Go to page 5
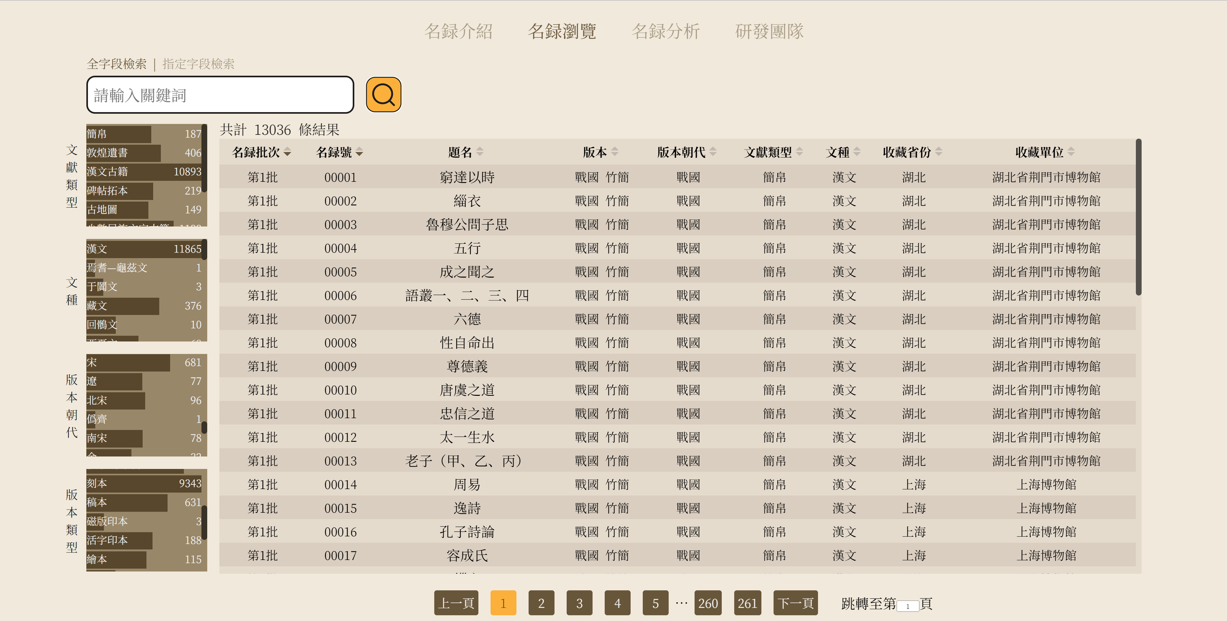Screen dimensions: 1227x621 coord(656,603)
